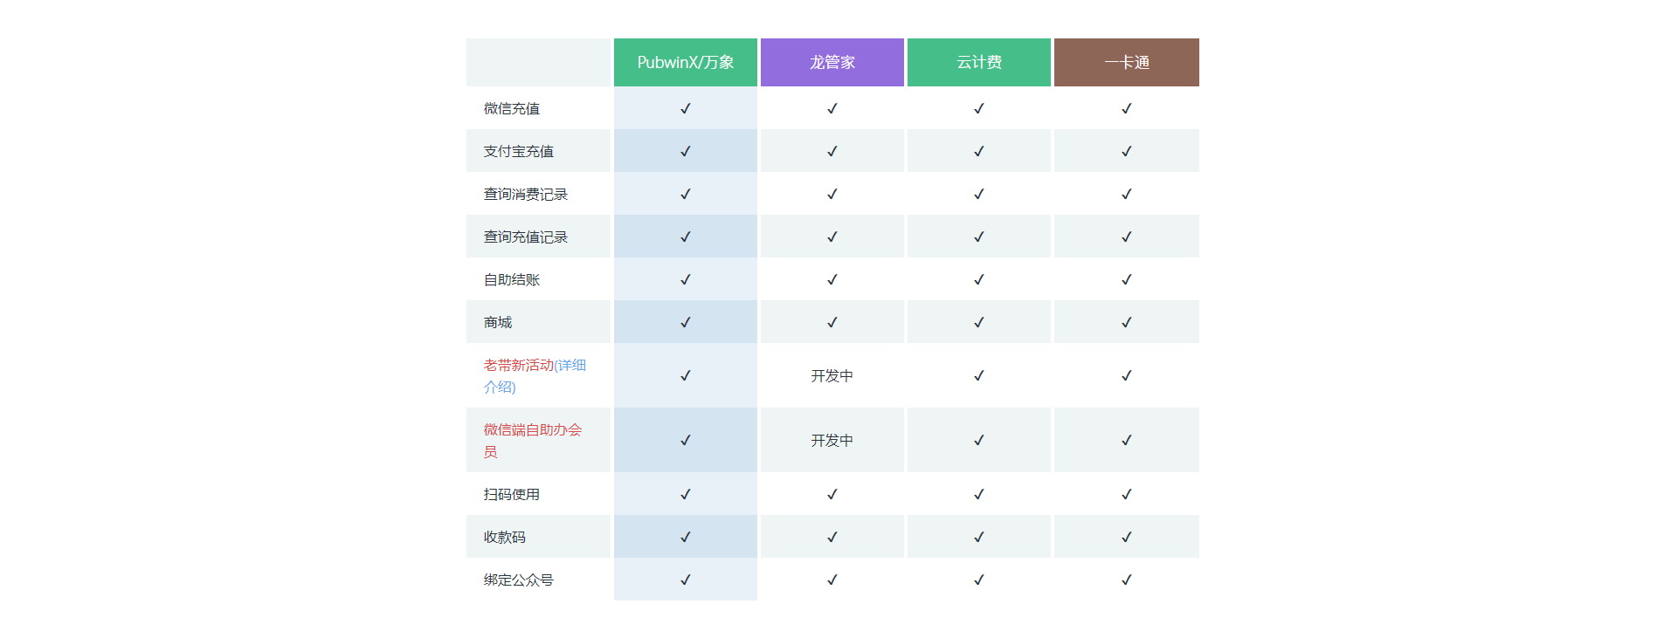Click 云计费 checkmark in 自助结账 row
This screenshot has height=638, width=1657.
tap(979, 279)
